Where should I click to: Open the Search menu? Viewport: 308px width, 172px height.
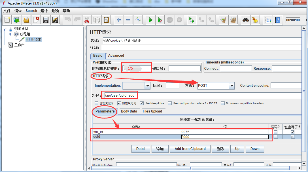pyautogui.click(x=31, y=11)
